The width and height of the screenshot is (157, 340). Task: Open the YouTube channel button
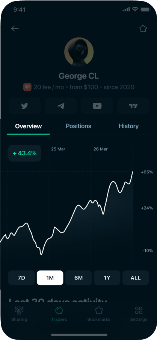[97, 106]
